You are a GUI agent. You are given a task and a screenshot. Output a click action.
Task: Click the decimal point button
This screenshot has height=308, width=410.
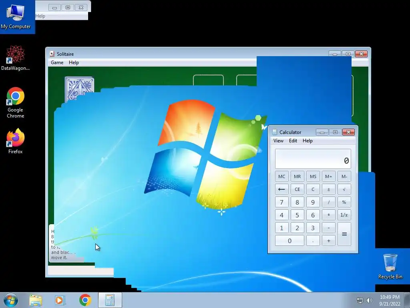313,241
